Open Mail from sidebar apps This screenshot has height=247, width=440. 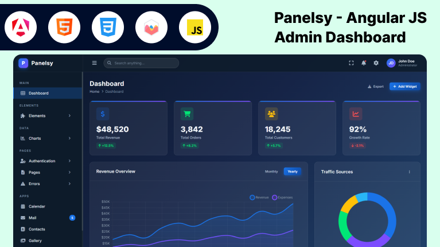coord(48,218)
